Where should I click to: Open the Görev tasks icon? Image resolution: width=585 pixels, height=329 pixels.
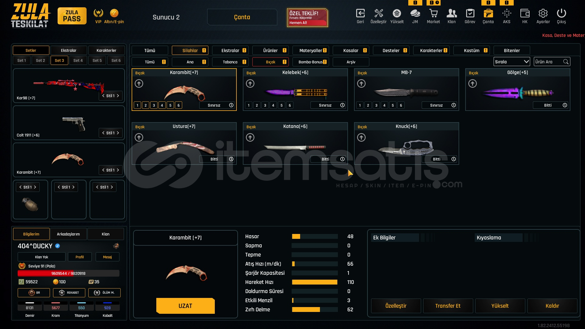tap(470, 13)
